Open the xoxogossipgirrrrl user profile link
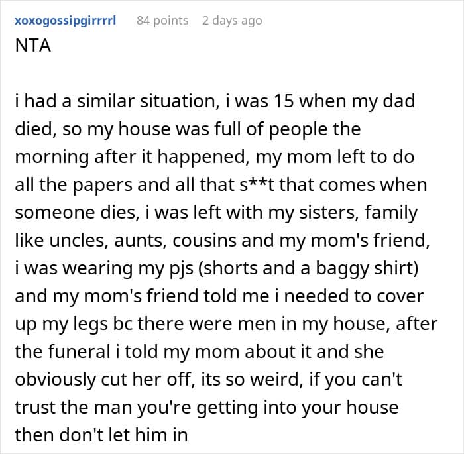 pos(66,21)
